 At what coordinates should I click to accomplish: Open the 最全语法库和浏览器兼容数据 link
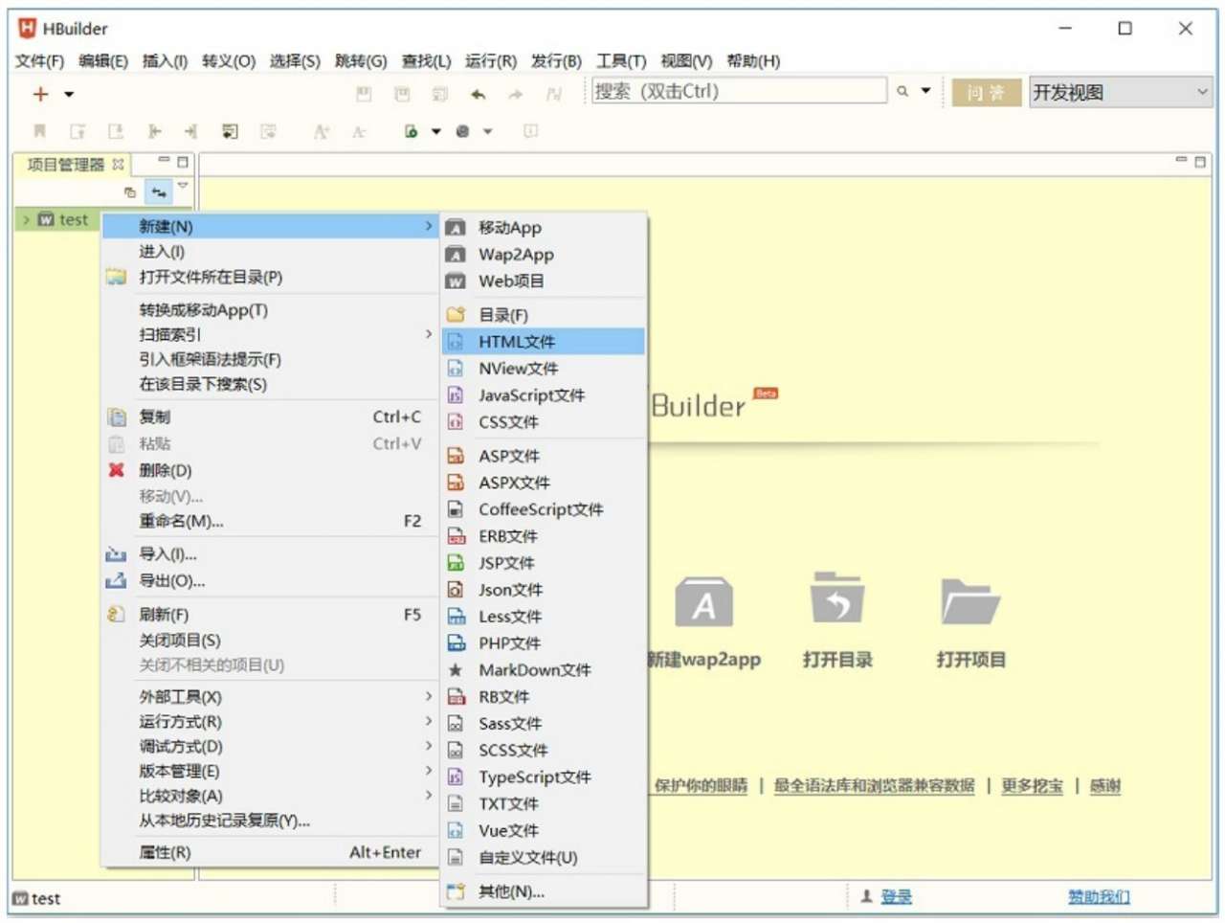pos(874,786)
